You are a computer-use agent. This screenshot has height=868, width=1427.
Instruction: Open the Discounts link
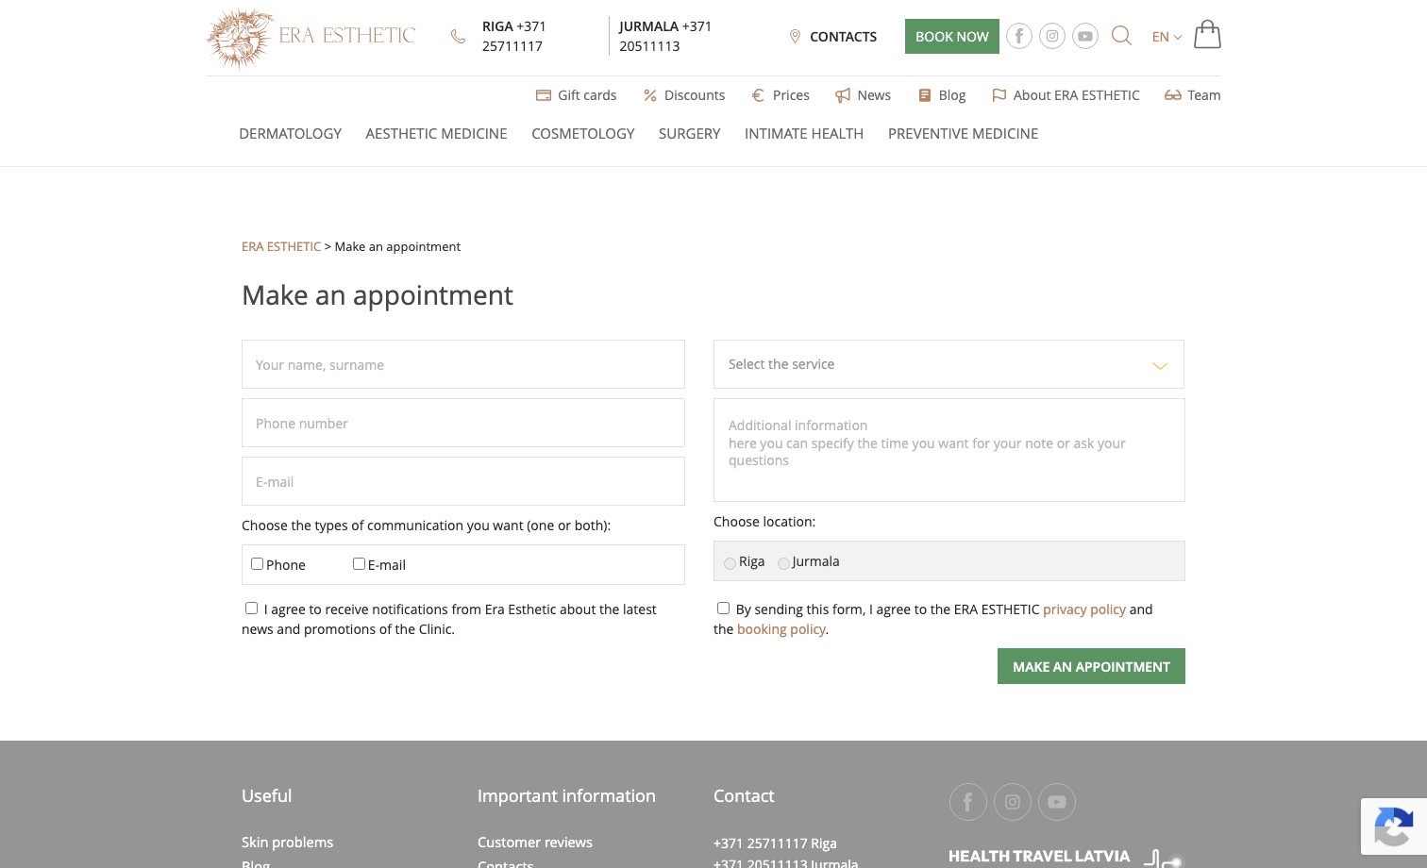tap(695, 95)
